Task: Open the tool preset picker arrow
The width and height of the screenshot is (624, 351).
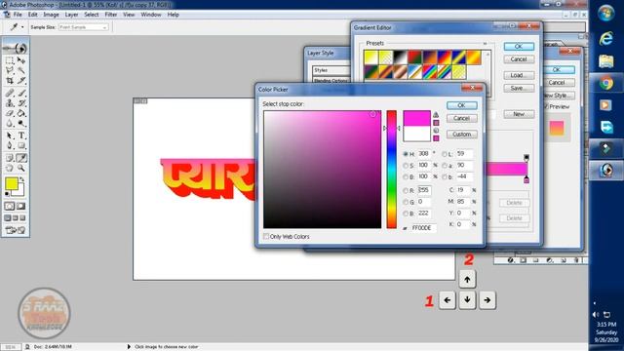Action: pyautogui.click(x=22, y=27)
